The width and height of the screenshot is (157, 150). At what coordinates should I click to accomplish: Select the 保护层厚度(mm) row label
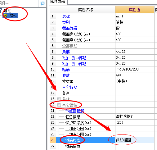78,123
